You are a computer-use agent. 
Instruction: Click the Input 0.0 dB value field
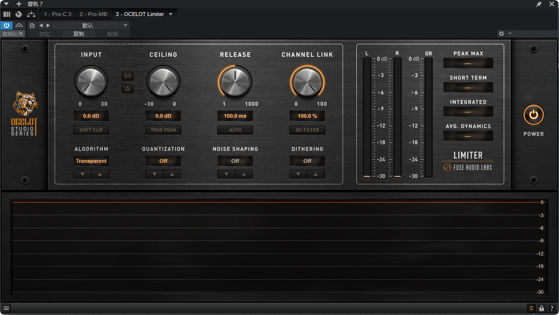pyautogui.click(x=91, y=116)
